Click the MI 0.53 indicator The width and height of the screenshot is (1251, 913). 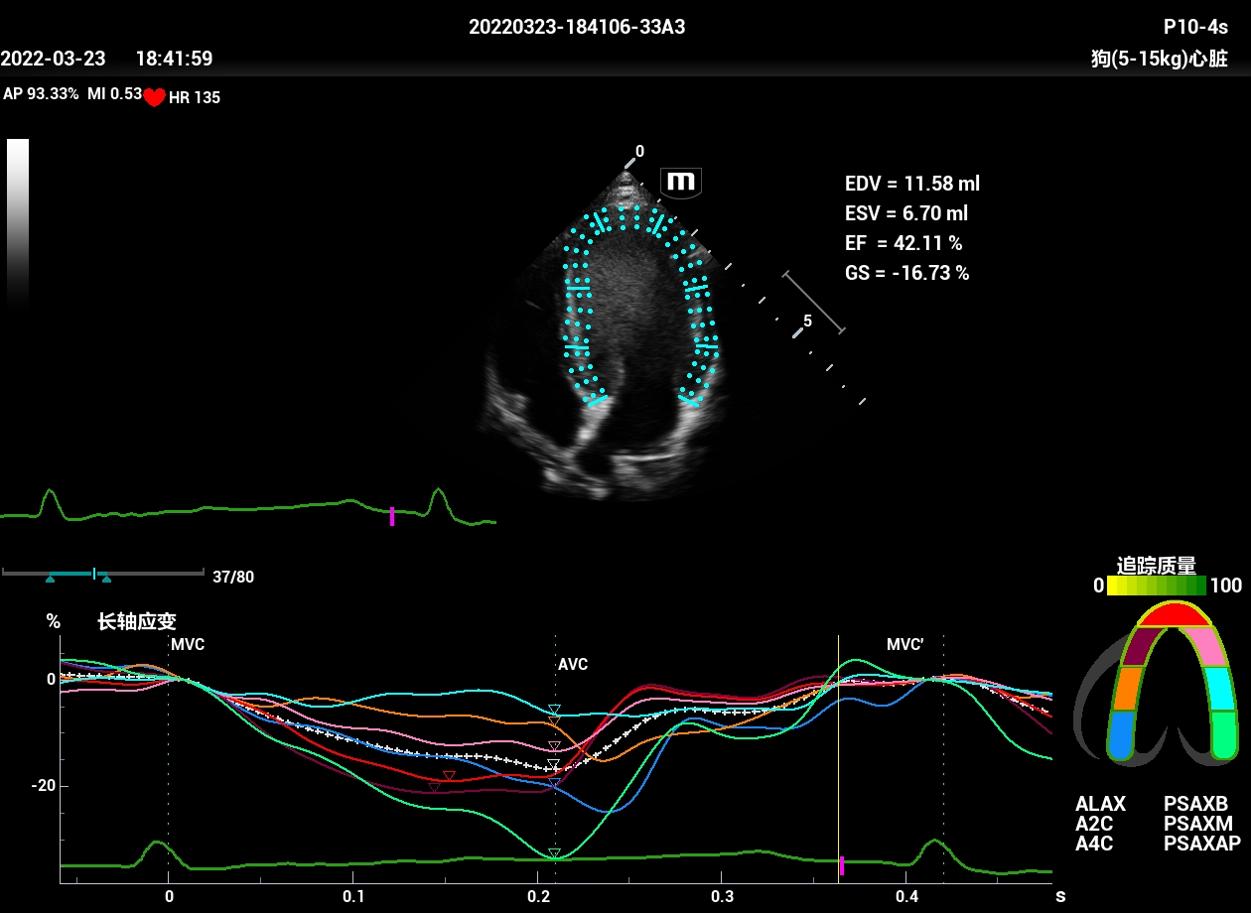pyautogui.click(x=115, y=94)
